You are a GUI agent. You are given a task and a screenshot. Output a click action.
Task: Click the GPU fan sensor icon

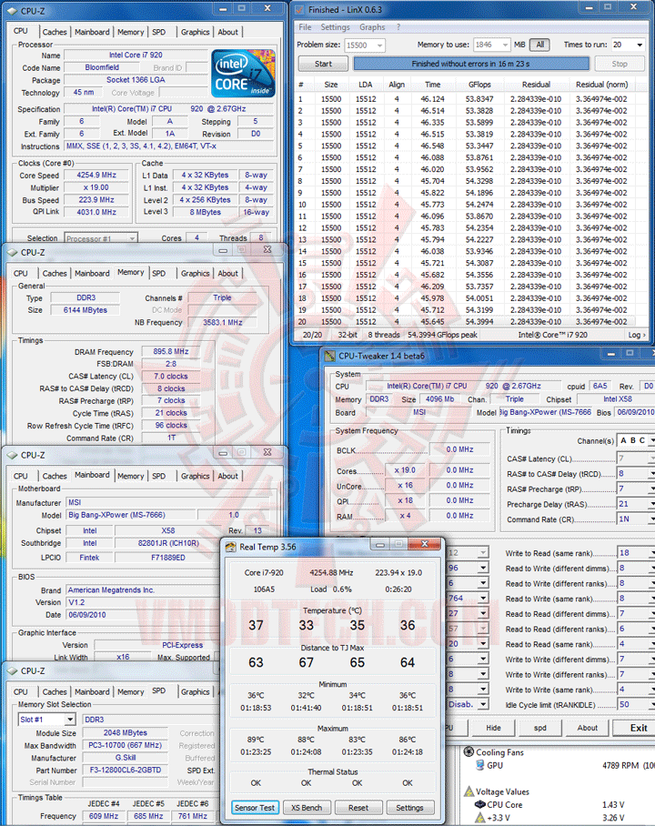(x=480, y=765)
